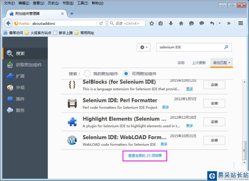Install Highlight Elements add-on
Viewport: 249px width, 181px height.
[x=214, y=122]
